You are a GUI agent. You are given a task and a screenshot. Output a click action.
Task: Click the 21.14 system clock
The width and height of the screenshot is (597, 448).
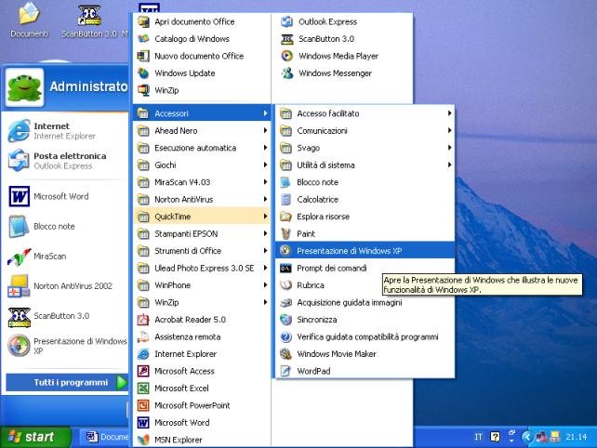[576, 437]
